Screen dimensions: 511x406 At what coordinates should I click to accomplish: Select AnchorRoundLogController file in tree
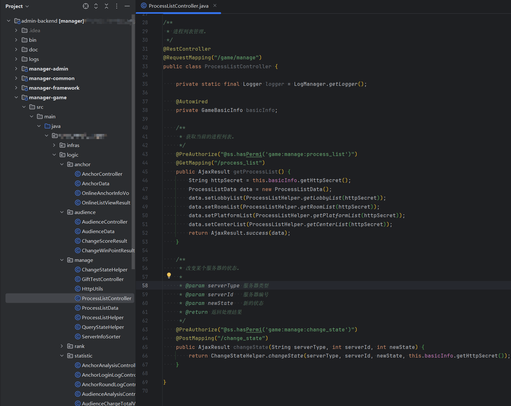point(105,384)
